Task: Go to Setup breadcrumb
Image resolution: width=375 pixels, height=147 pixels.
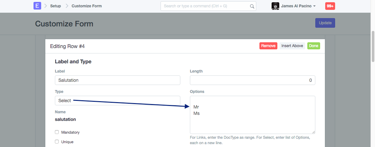Action: point(56,6)
